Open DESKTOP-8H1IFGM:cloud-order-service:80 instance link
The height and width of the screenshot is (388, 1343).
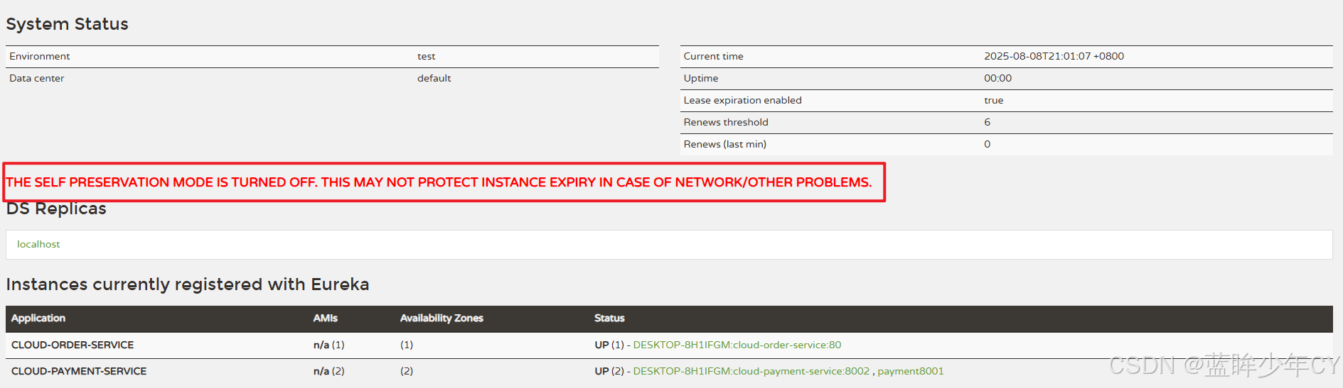[737, 345]
